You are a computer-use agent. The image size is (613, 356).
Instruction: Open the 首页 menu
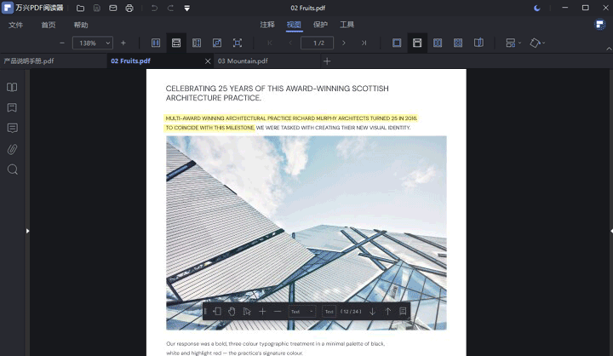tap(49, 25)
